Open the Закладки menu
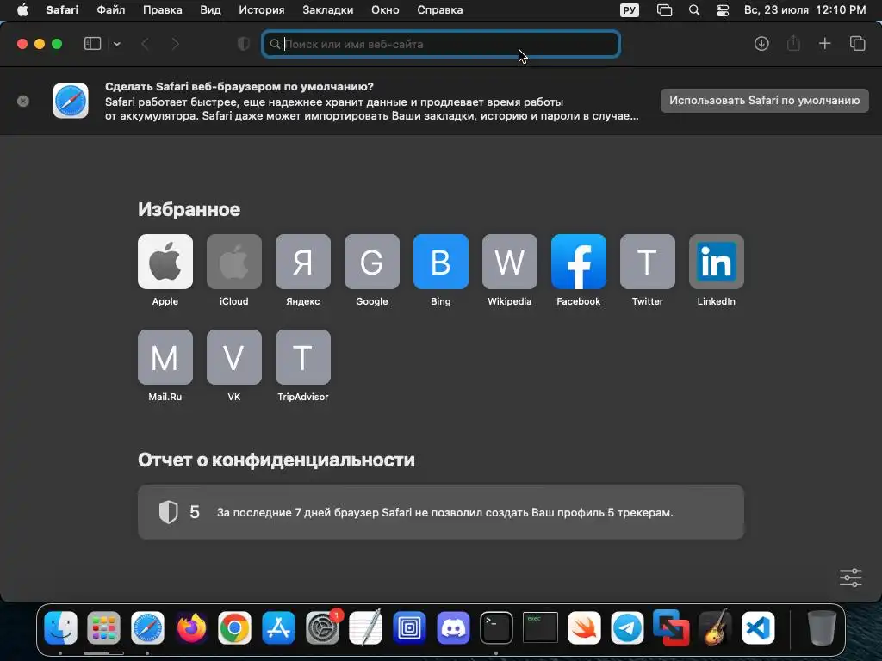The image size is (882, 661). coord(328,10)
